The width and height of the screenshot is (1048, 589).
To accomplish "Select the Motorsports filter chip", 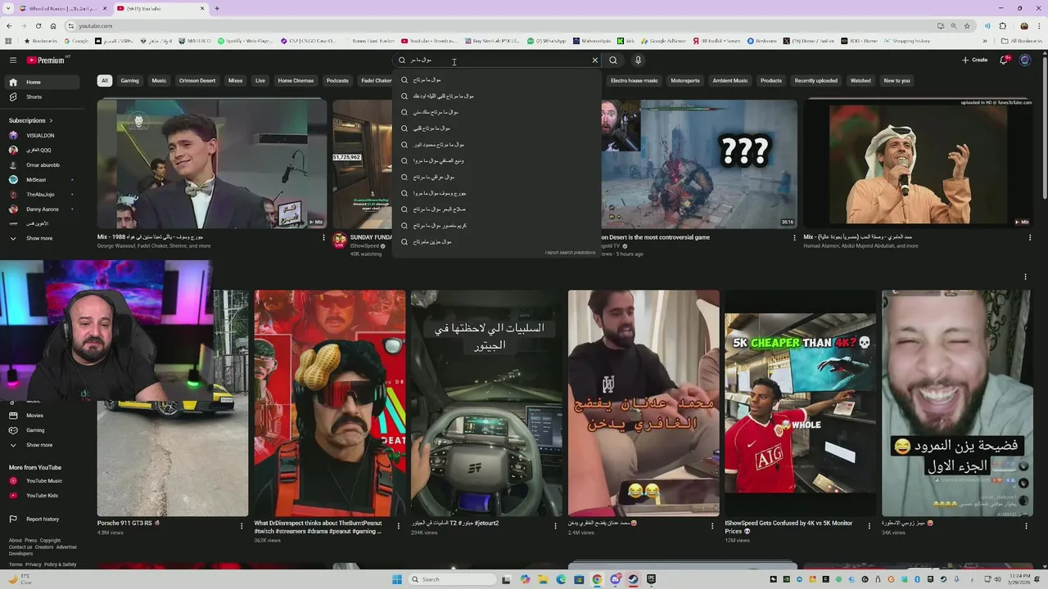I will (x=685, y=80).
